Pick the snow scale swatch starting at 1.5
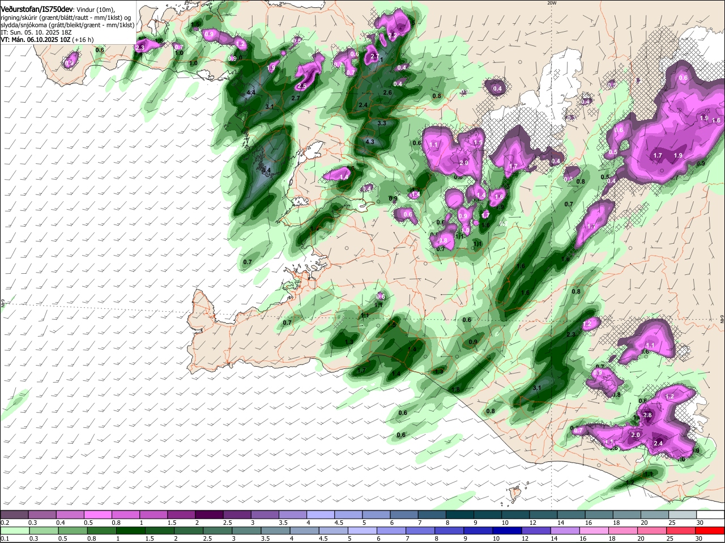The height and width of the screenshot is (543, 725). coord(181,514)
